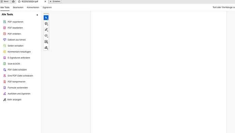
Task: Open the PDF komprimieren text link
Action: click(16, 82)
